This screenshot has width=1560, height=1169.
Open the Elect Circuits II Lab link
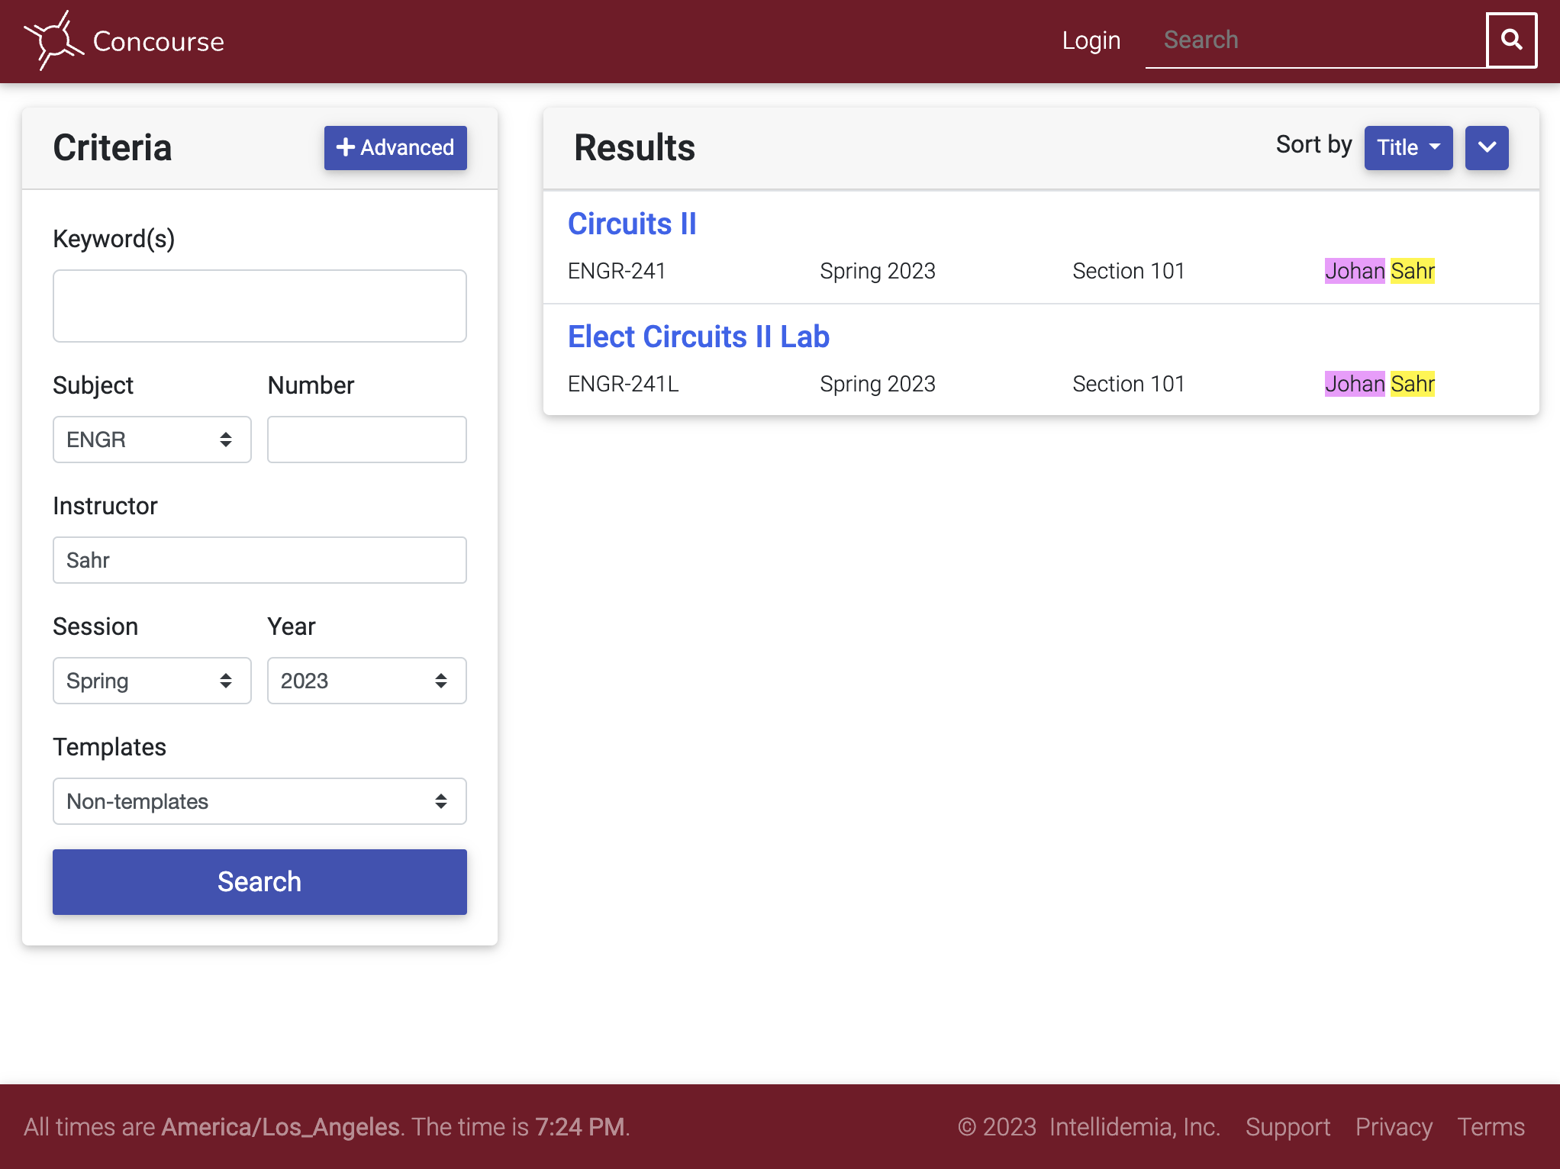[x=698, y=337]
